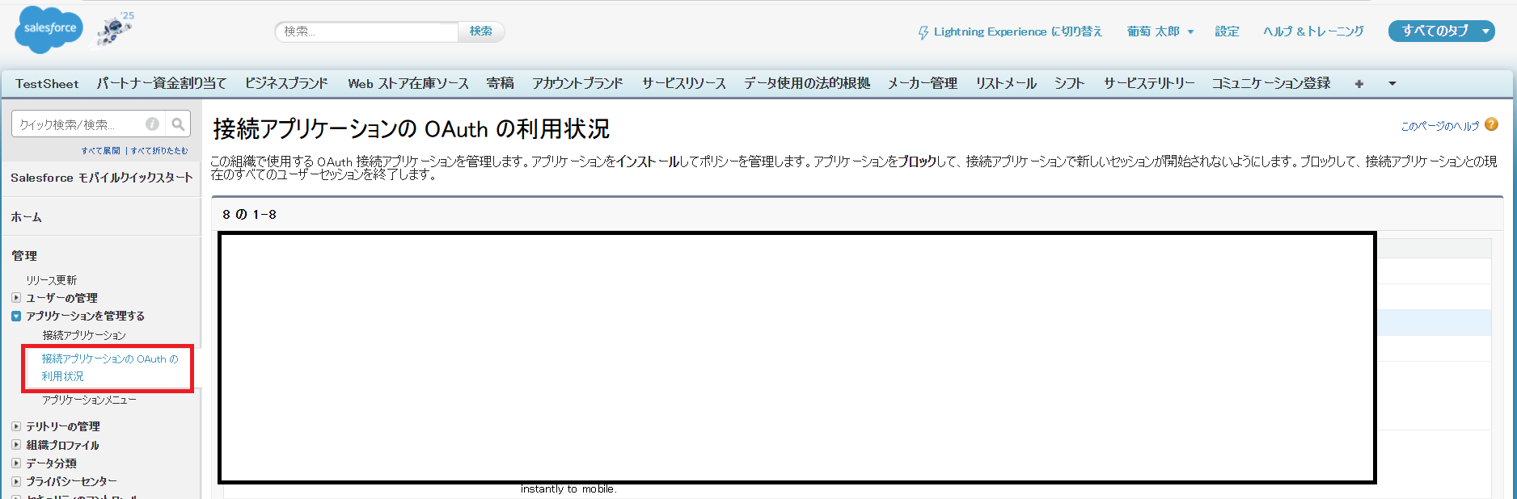Open the サービスリソース tab

coord(683,84)
